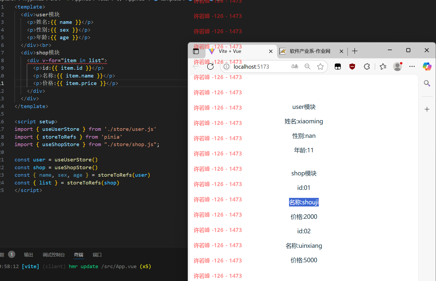Screen dimensions: 436x281
Task: Click the id:02 text on page
Action: tap(304, 231)
